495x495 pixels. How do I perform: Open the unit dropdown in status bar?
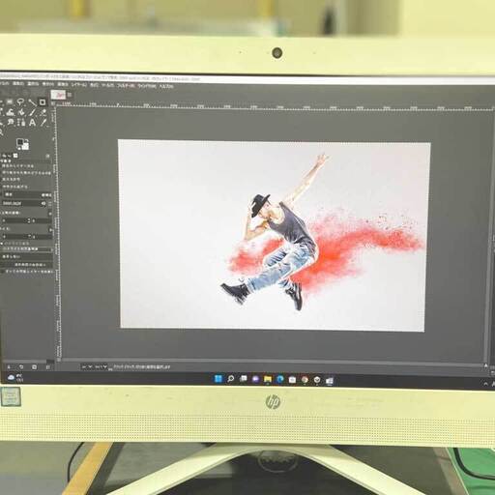tap(87, 366)
